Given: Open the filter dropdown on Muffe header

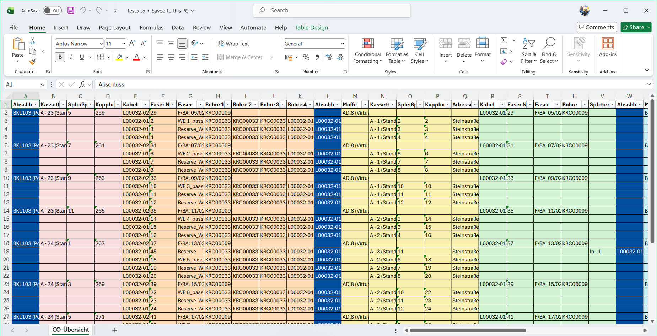Looking at the screenshot, I should pos(365,105).
